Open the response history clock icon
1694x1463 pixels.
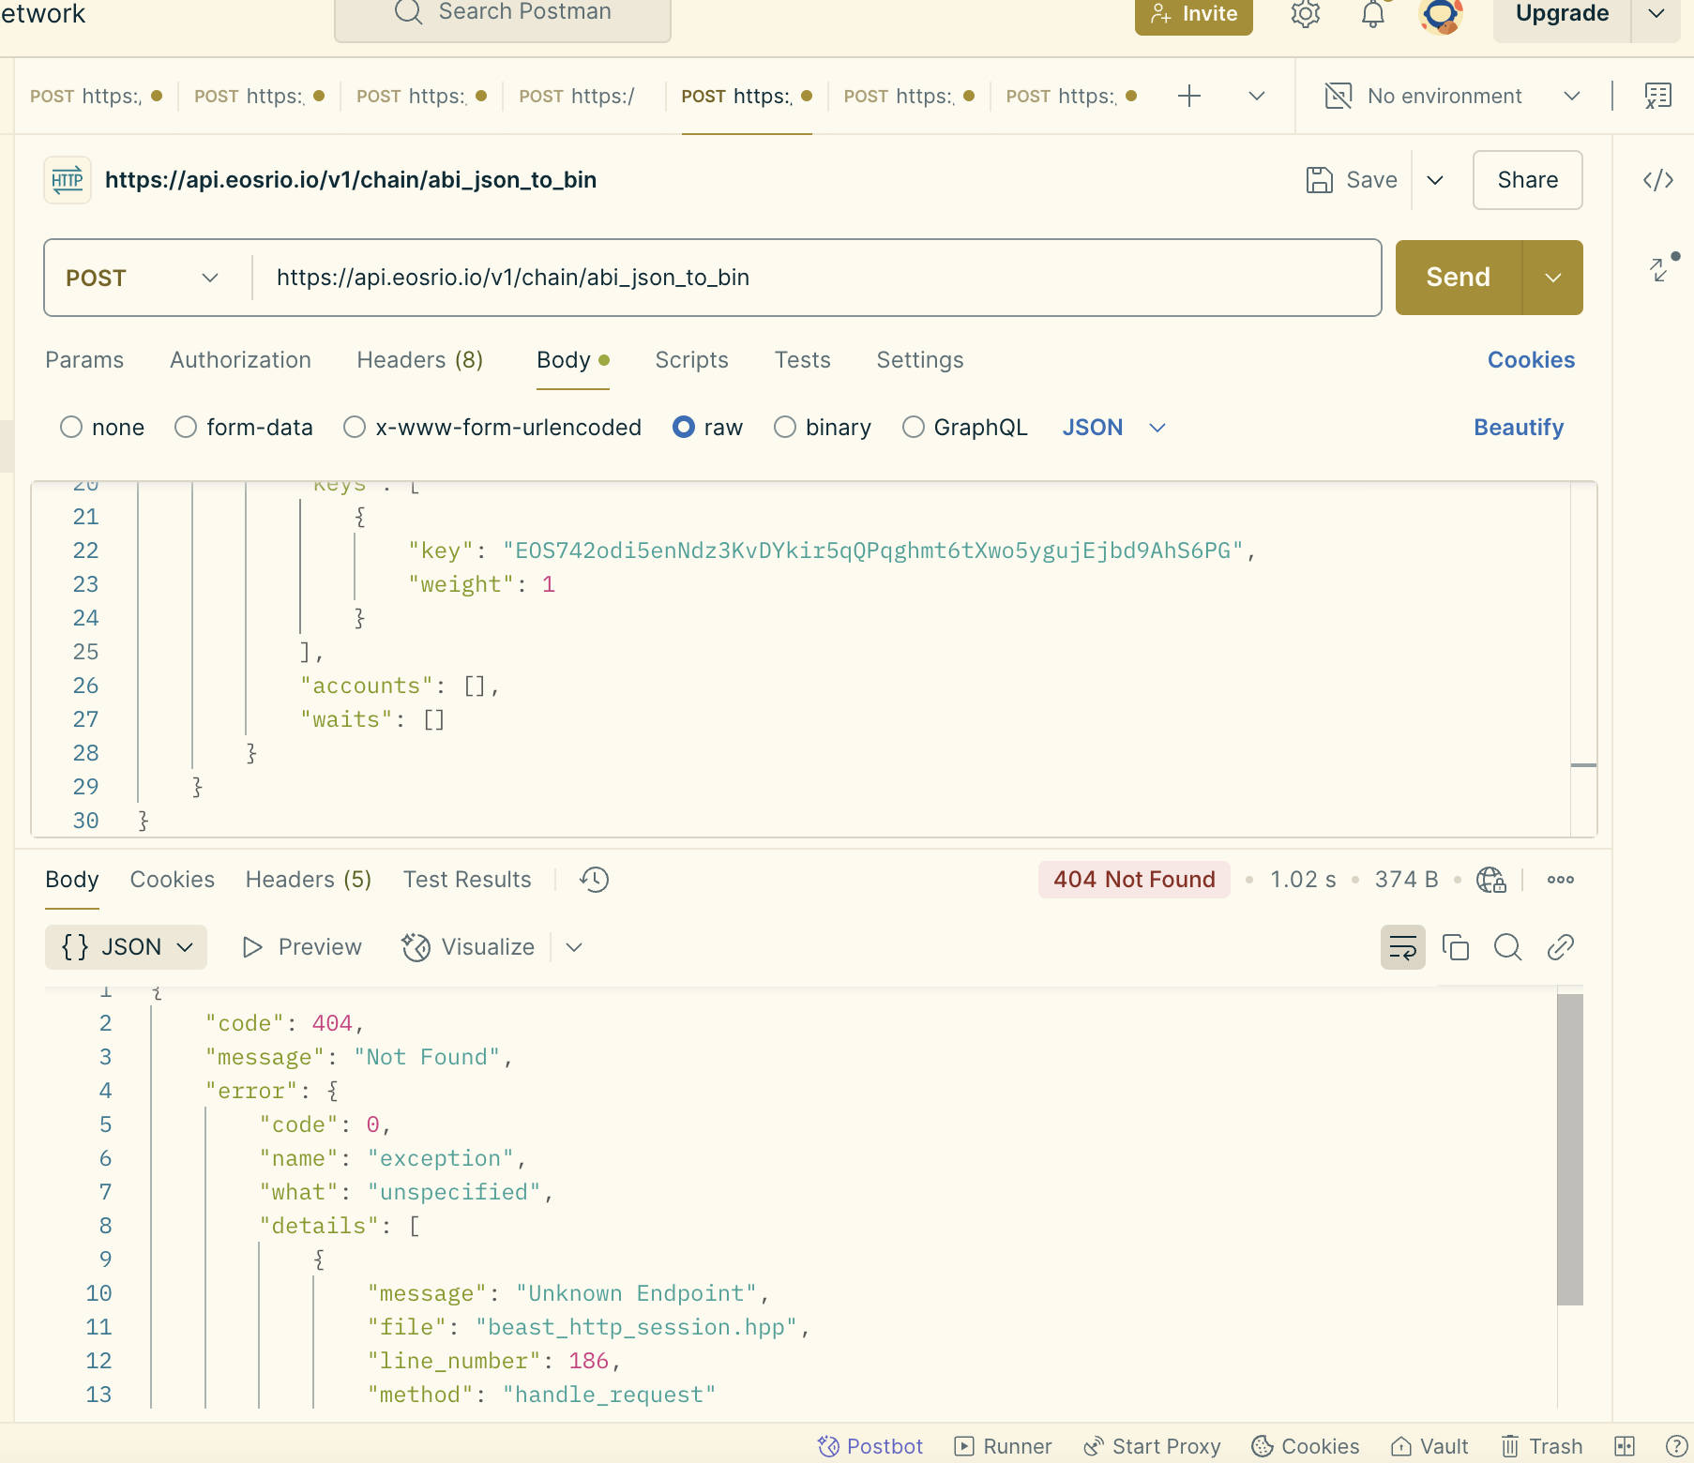click(x=595, y=880)
